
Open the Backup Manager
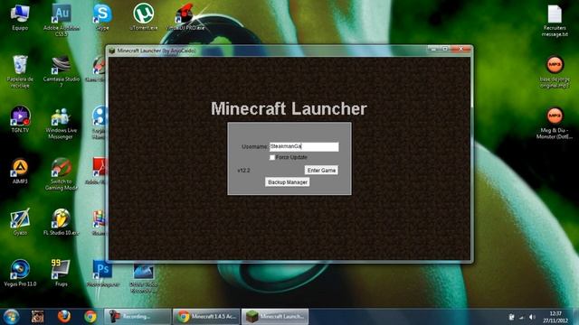click(288, 182)
